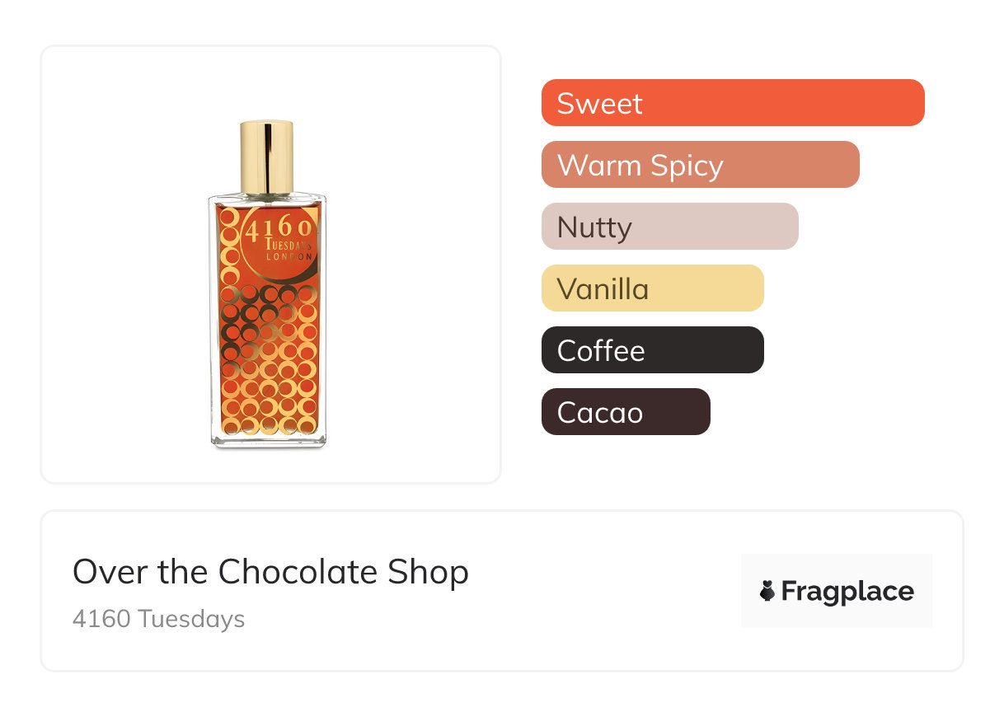Click the Fragplace logo icon
Image resolution: width=1004 pixels, height=712 pixels.
768,592
